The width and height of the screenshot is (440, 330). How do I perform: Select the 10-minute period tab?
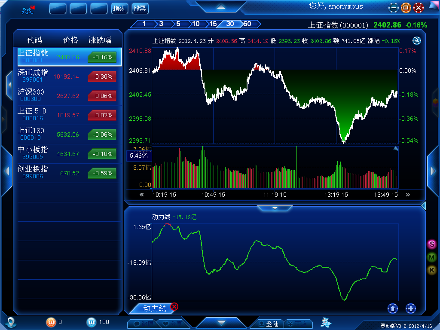click(x=196, y=24)
